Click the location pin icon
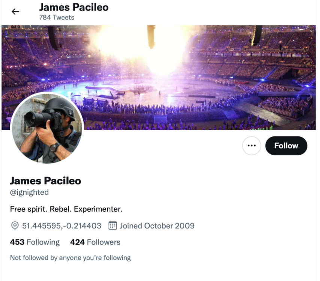This screenshot has height=281, width=320. point(15,226)
